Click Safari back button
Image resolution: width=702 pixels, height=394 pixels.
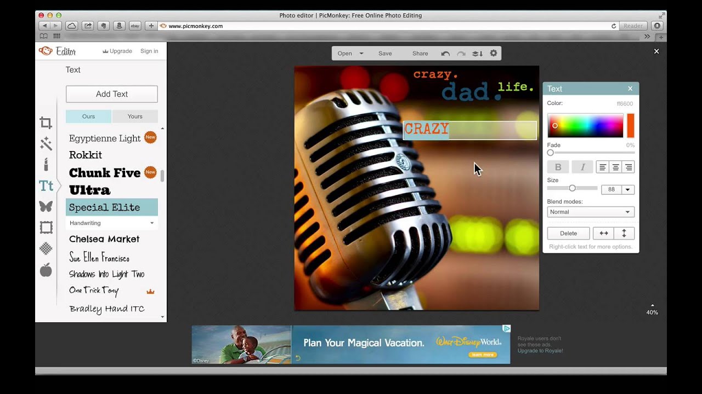[x=44, y=26]
